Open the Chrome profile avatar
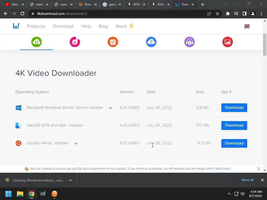 click(253, 14)
